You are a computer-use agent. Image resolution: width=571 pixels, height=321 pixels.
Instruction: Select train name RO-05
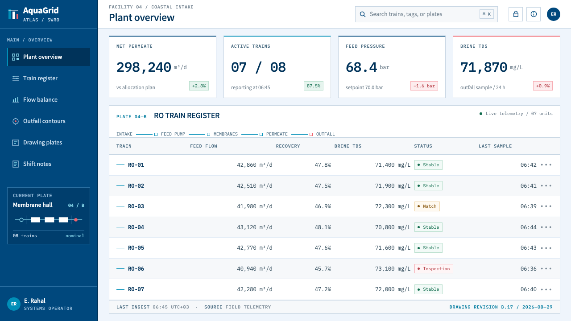click(x=136, y=248)
